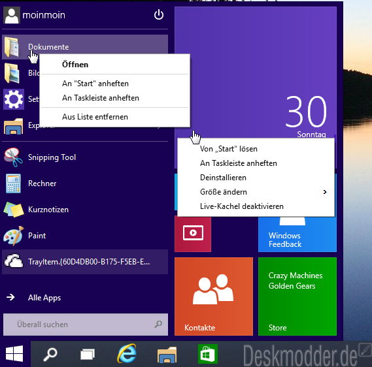Open the TrayItem.{60D4DB00-B175-F5EB-E... entry
Image resolution: width=372 pixels, height=367 pixels.
pyautogui.click(x=85, y=262)
